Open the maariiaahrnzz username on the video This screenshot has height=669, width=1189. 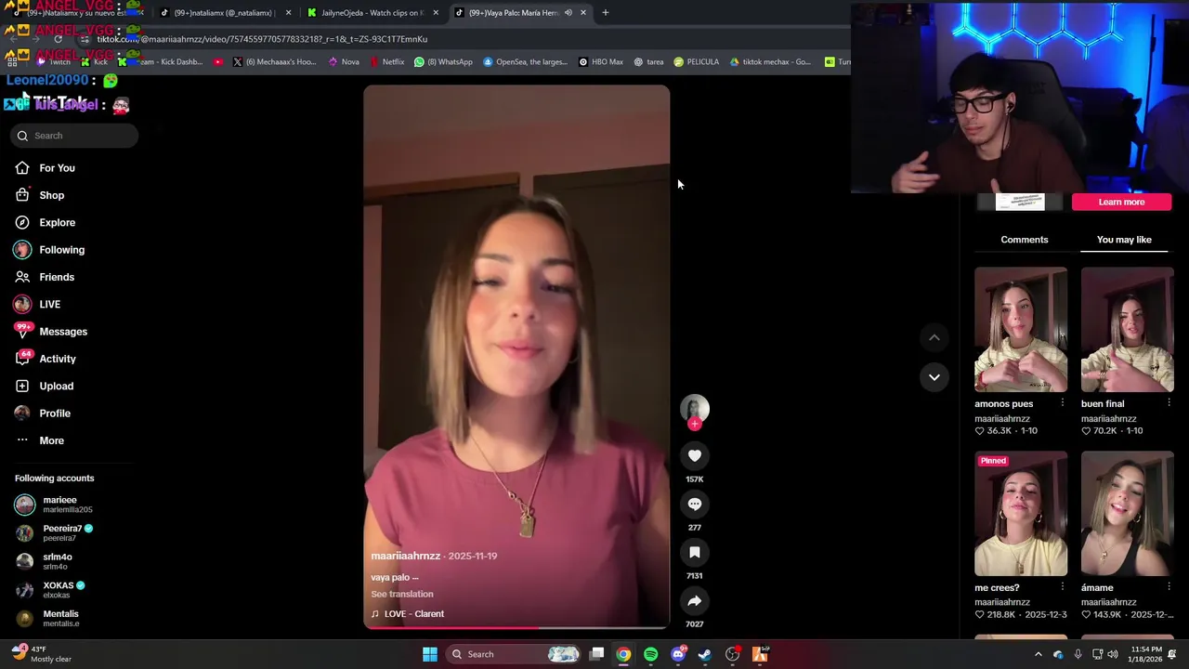tap(406, 556)
